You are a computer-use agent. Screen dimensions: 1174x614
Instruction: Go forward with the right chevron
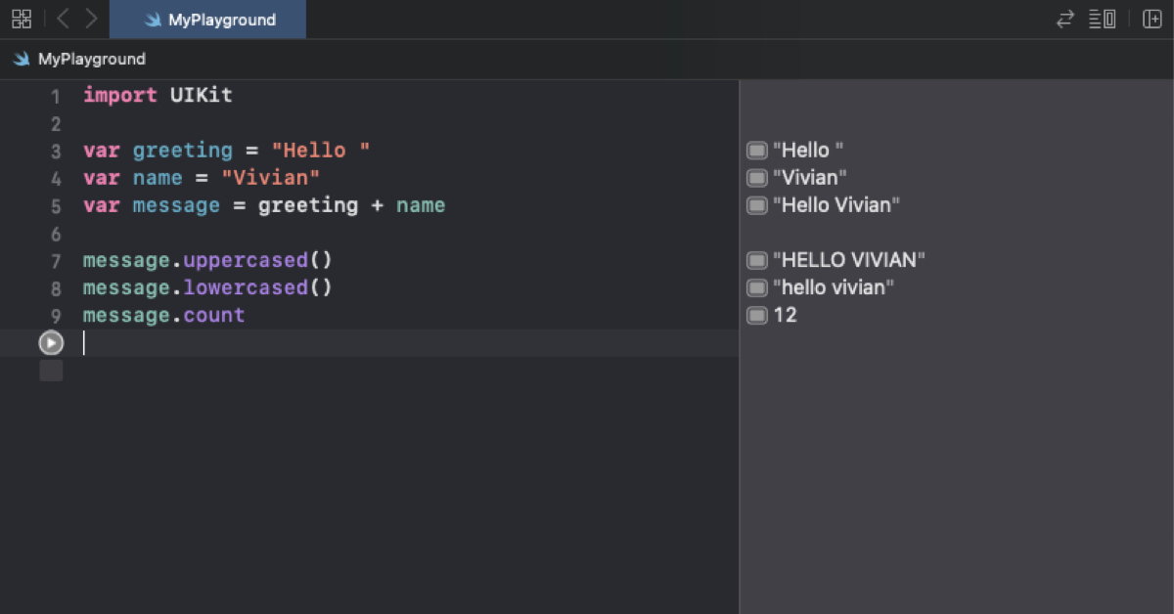click(91, 19)
